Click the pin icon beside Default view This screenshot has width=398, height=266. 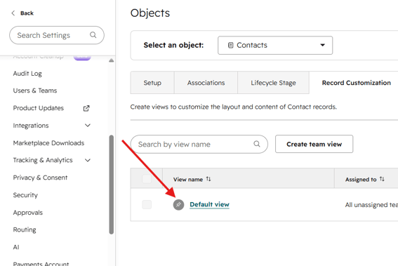[178, 204]
